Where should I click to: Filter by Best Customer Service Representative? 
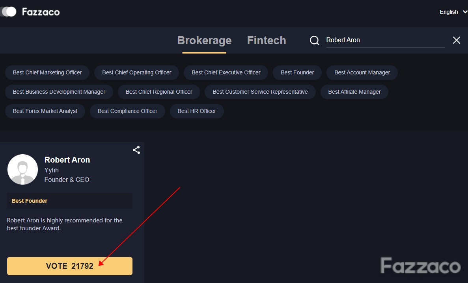(260, 92)
